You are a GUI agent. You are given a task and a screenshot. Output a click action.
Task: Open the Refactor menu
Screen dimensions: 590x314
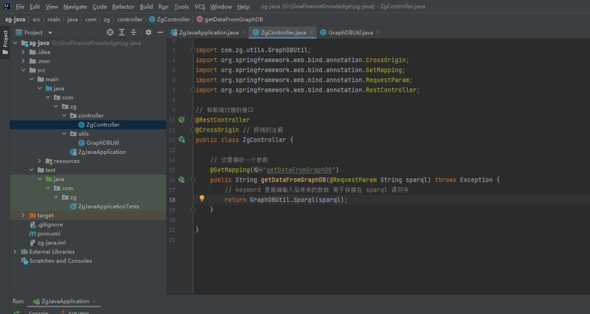coord(122,6)
